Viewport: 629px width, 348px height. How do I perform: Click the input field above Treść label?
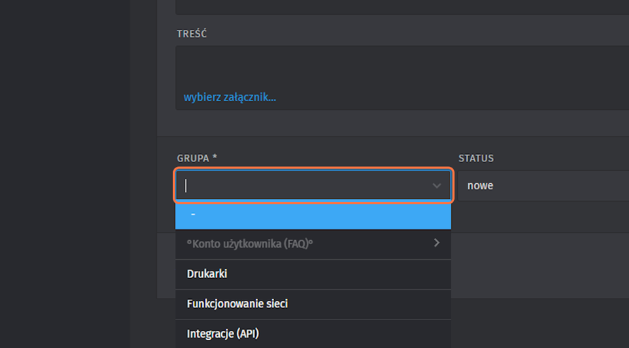[400, 7]
